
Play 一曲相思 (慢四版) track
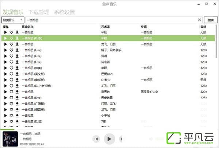pyautogui.click(x=5, y=110)
